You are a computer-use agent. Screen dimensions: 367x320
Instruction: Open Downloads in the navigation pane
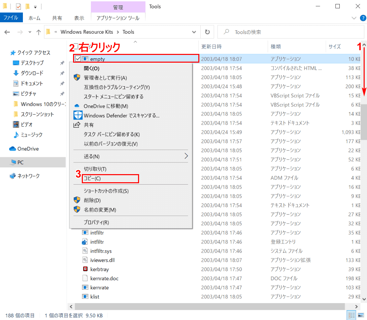click(x=32, y=73)
